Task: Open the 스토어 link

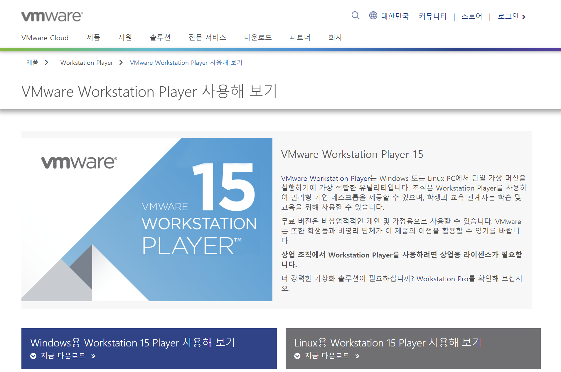Action: pyautogui.click(x=472, y=16)
